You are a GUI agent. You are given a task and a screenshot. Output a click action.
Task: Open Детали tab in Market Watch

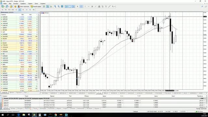tap(12, 93)
